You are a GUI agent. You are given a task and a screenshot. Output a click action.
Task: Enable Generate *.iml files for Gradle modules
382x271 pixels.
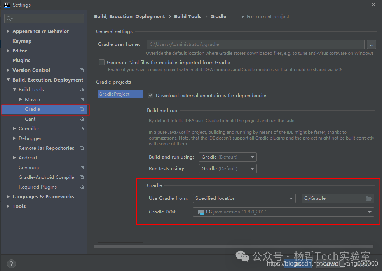(x=101, y=62)
